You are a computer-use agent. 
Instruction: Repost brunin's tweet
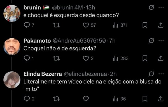pos(56,25)
